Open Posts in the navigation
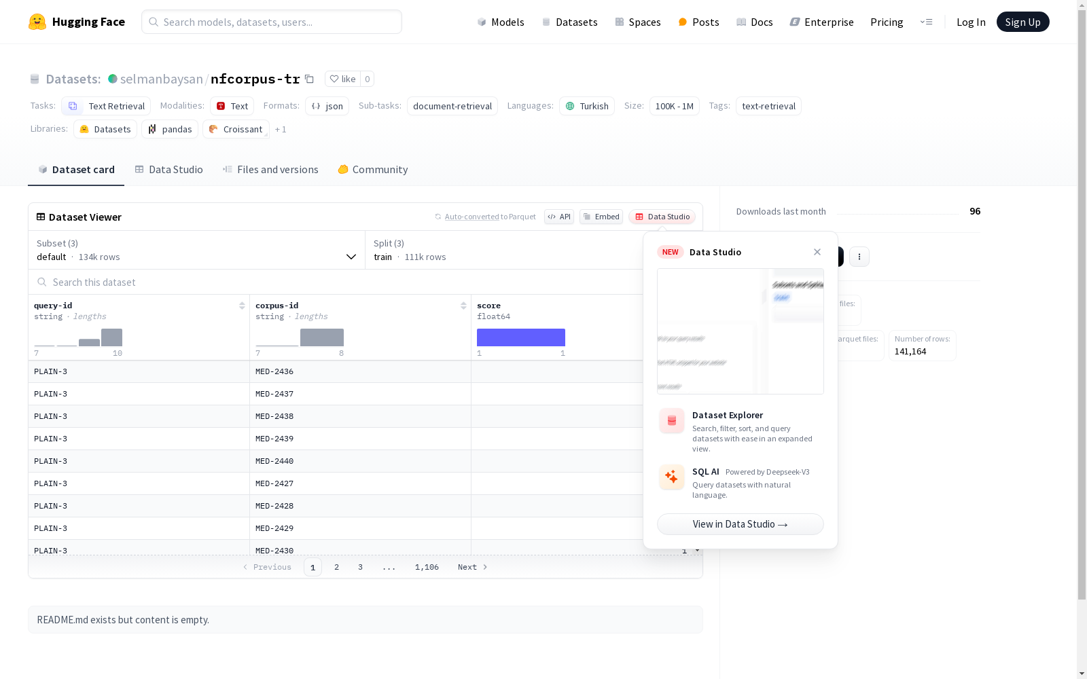Image resolution: width=1087 pixels, height=679 pixels. tap(698, 22)
